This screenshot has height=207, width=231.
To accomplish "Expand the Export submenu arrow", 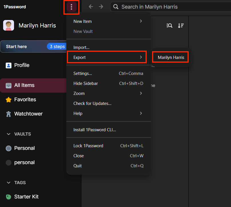I will coord(141,57).
